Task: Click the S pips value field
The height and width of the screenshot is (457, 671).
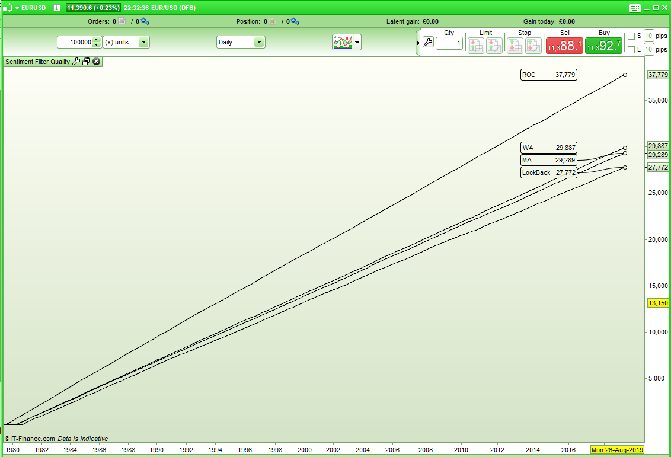Action: (x=648, y=36)
